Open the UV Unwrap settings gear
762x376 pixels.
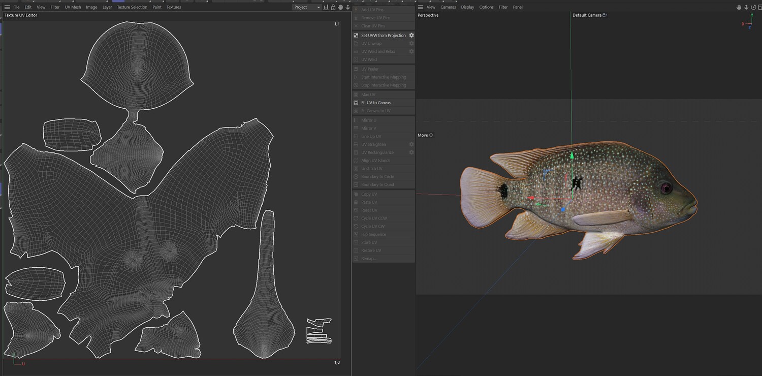pos(411,43)
